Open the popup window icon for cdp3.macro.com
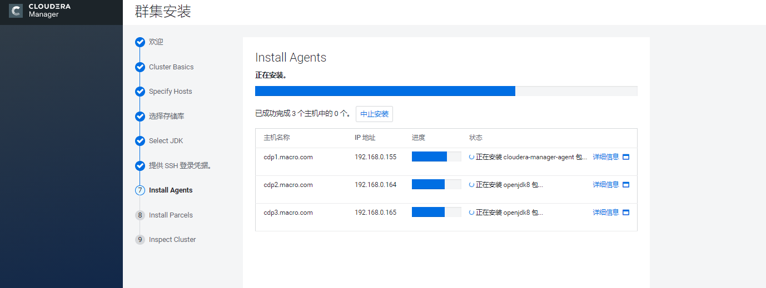The image size is (766, 288). 626,213
